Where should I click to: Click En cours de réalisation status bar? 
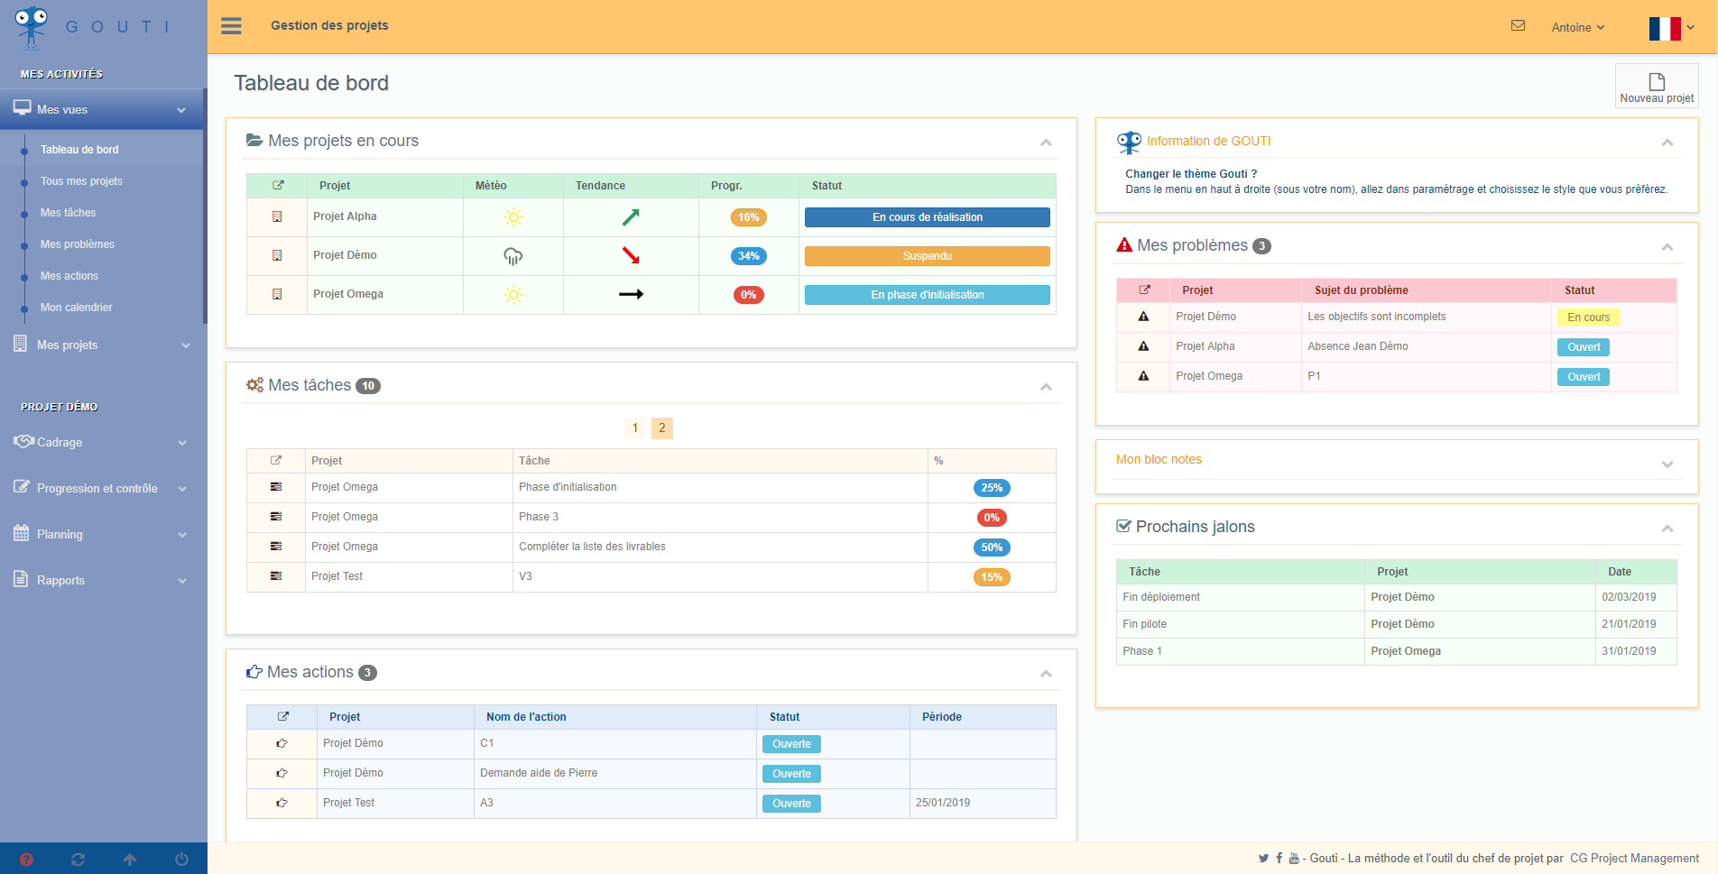[x=928, y=217]
